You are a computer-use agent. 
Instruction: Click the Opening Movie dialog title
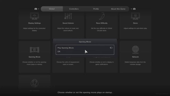tap(85, 42)
